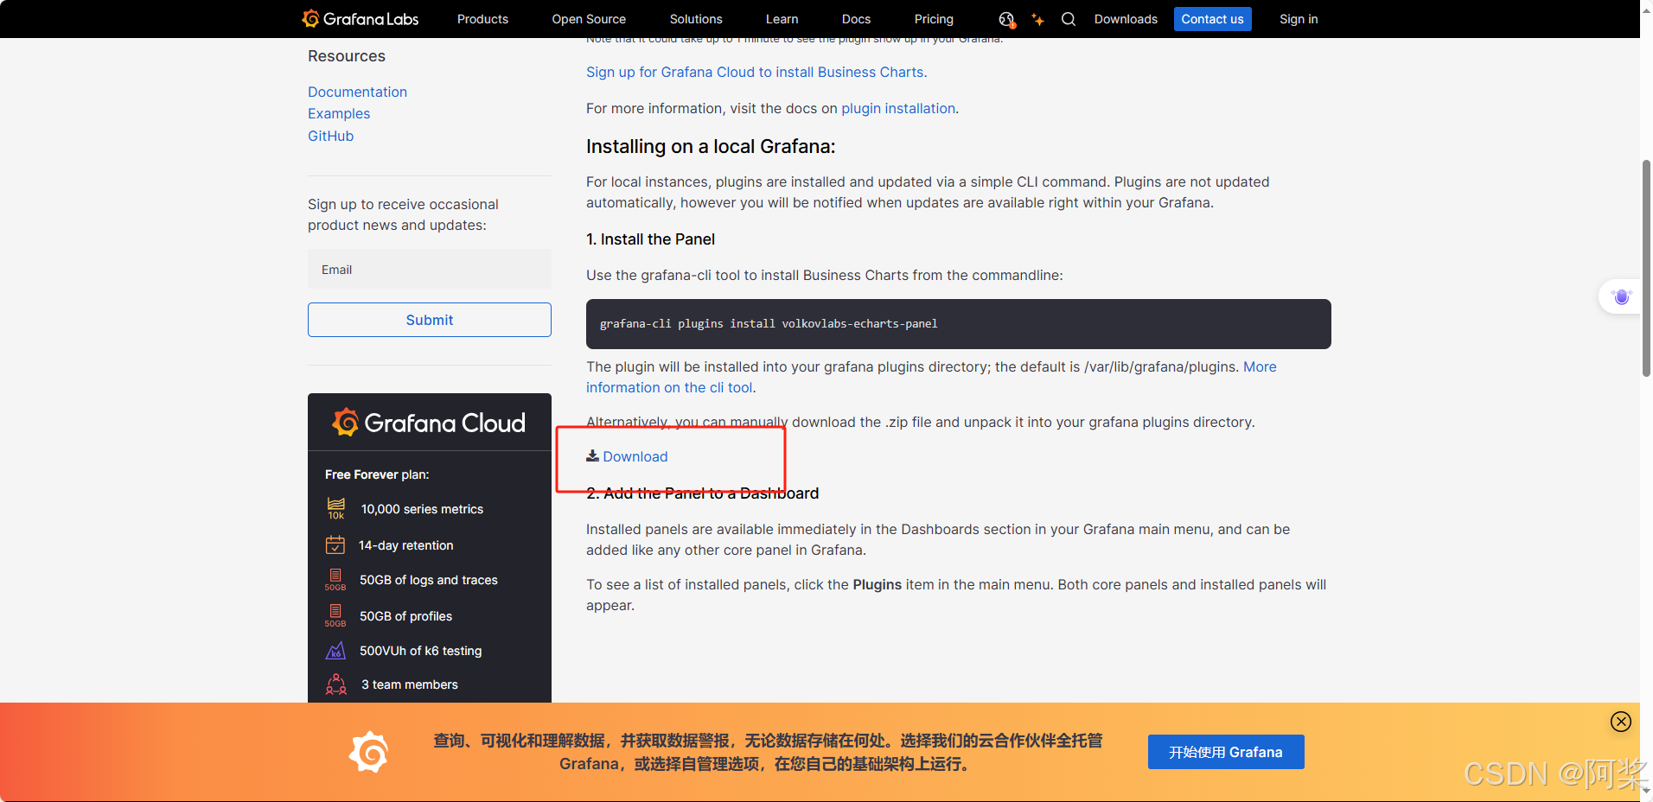1653x802 pixels.
Task: Click the 开始使用 Grafana banner button
Action: pos(1225,751)
